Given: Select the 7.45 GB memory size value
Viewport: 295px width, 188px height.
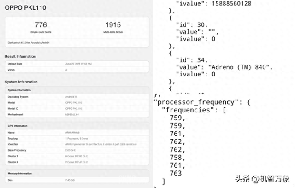Looking at the screenshot, I should point(70,180).
